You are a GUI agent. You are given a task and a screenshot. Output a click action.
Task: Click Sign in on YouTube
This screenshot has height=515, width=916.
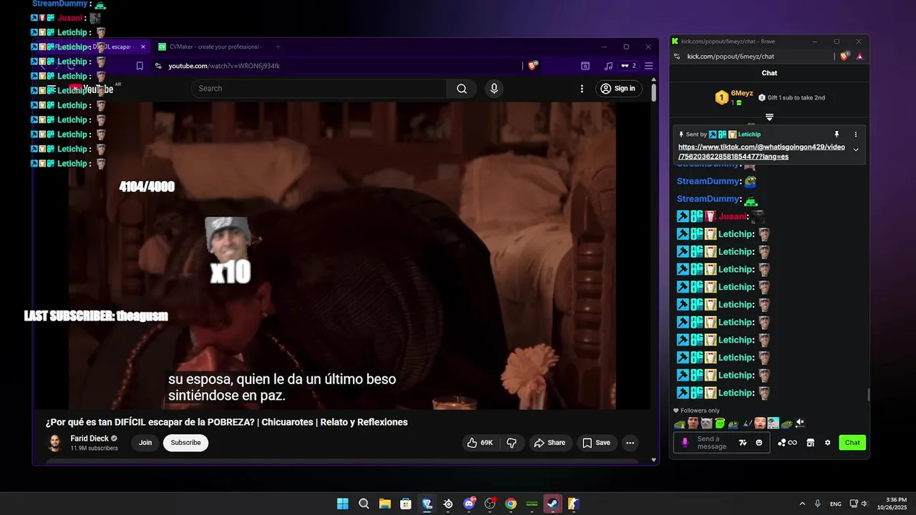coord(618,89)
